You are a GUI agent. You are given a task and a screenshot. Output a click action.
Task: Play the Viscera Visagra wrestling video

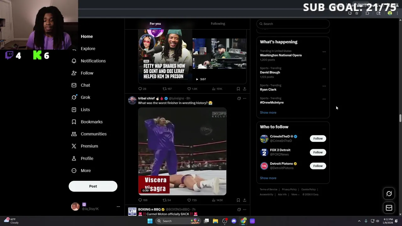coord(182,151)
